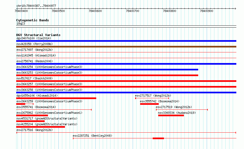Click ruler position 78400600
Viewport: 244px width, 149px height.
[x=95, y=11]
